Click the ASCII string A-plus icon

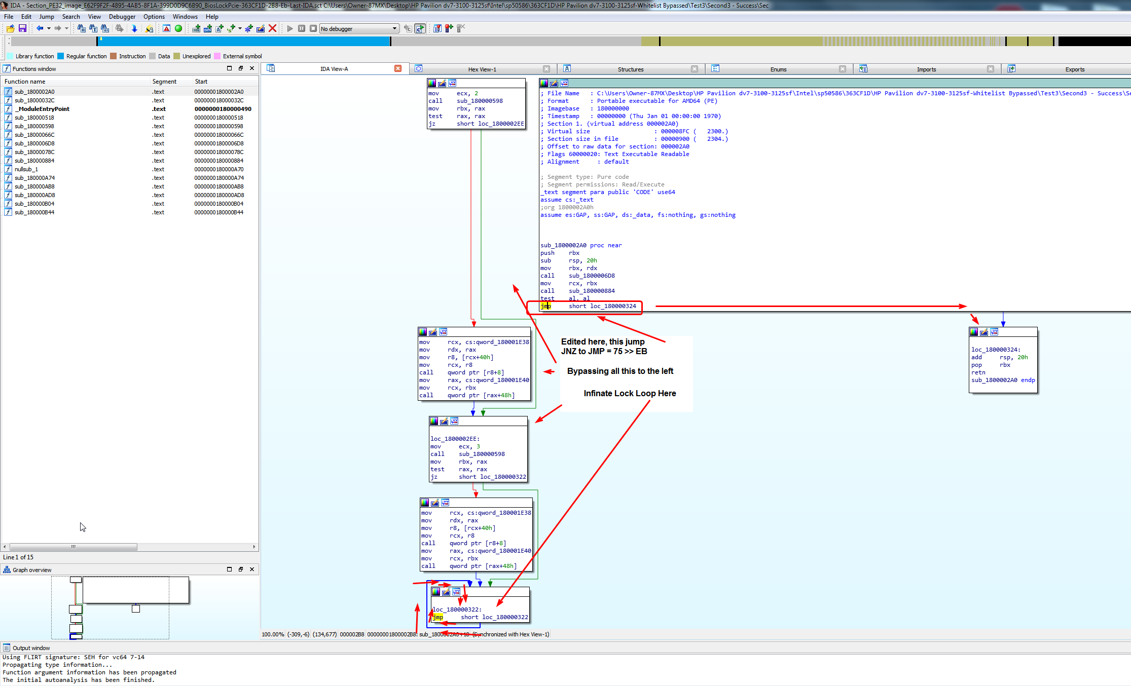click(x=220, y=28)
